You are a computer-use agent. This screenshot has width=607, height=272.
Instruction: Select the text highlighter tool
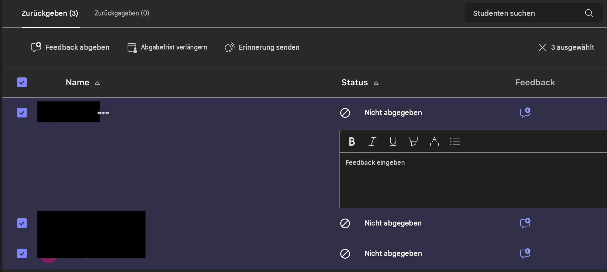[x=413, y=141]
